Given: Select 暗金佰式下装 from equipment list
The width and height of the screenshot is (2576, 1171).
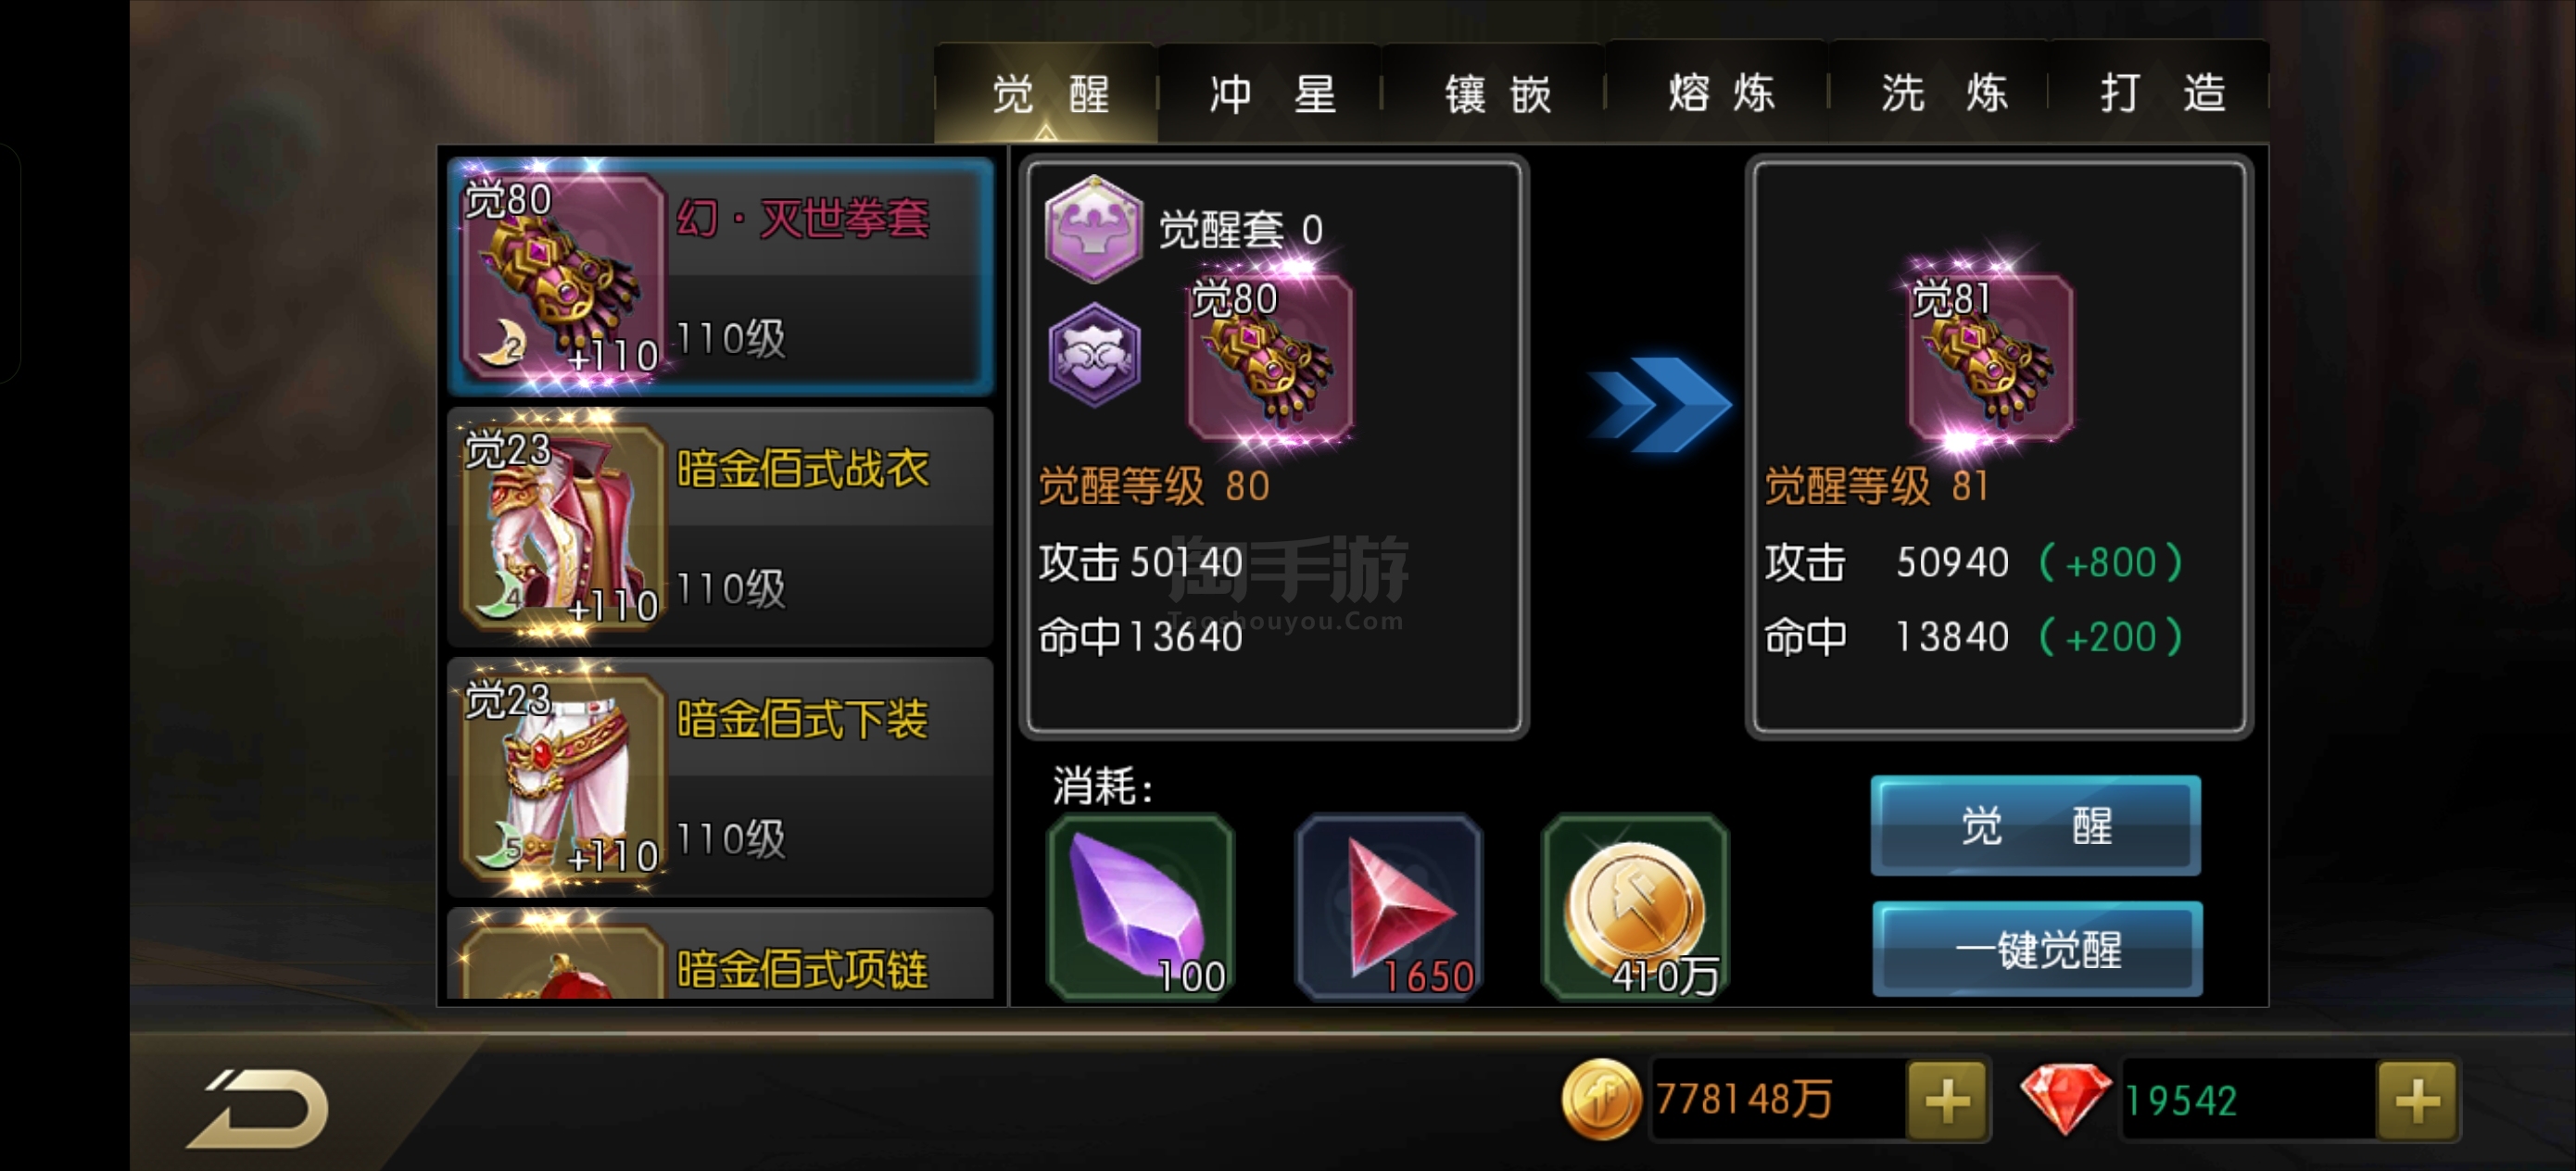Looking at the screenshot, I should 720,777.
